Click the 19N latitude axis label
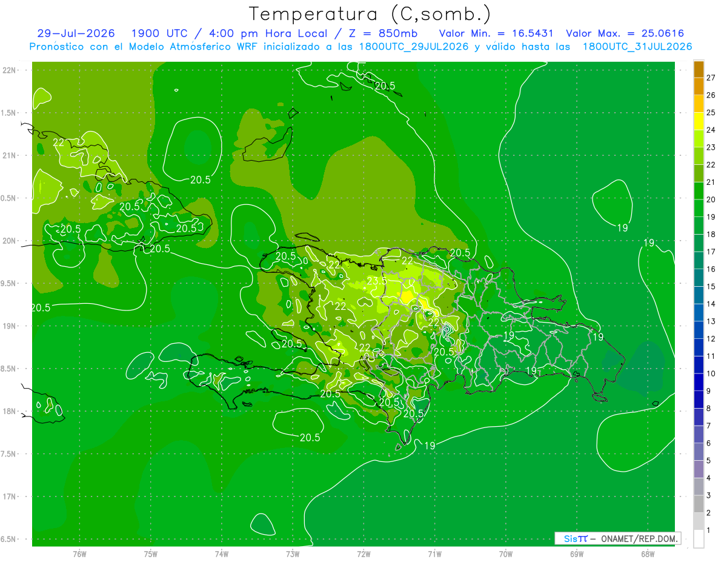 pos(9,326)
